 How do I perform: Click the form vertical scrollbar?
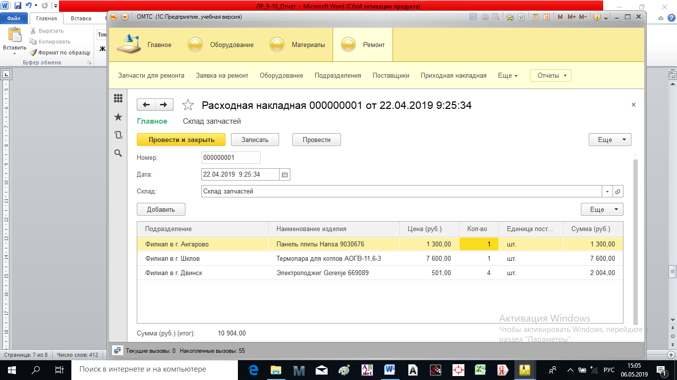click(636, 242)
